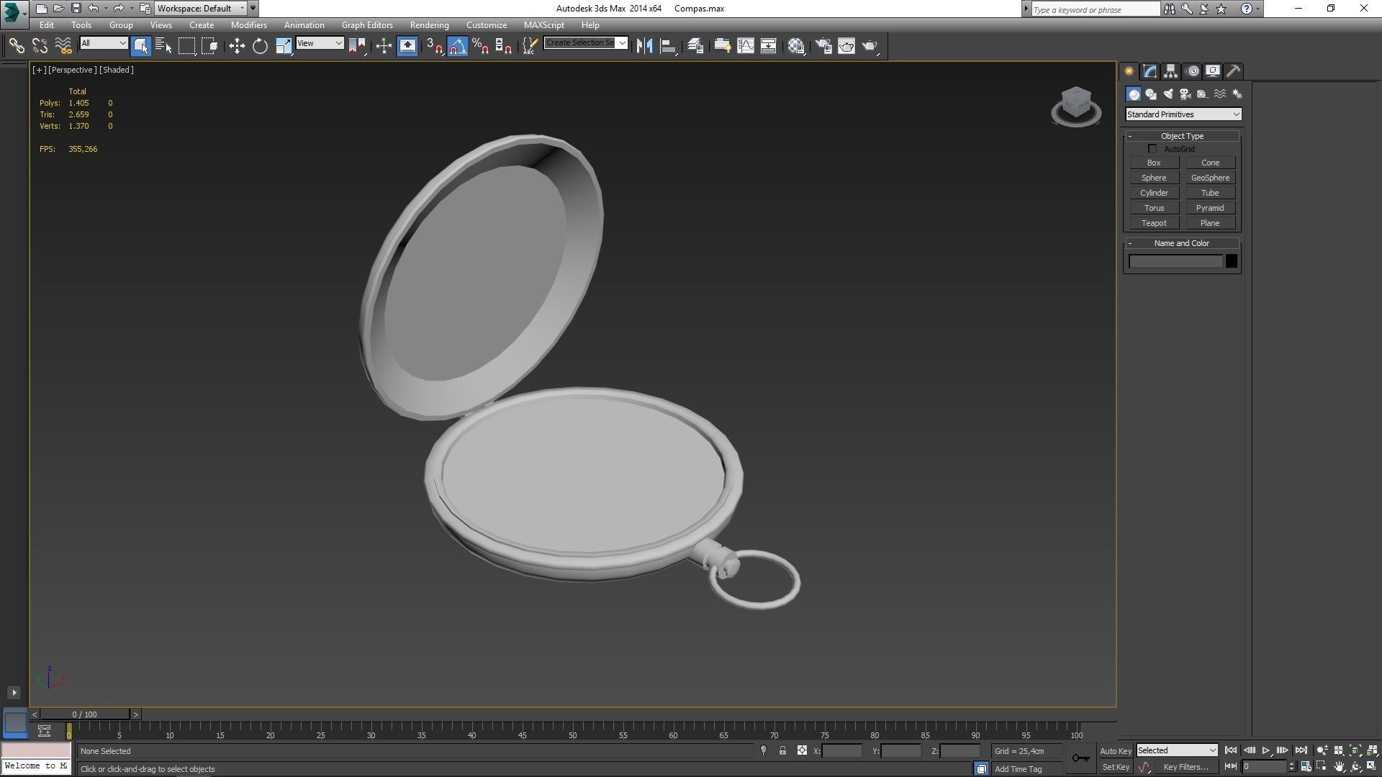Open the Rendering menu
The image size is (1382, 777).
pyautogui.click(x=429, y=24)
